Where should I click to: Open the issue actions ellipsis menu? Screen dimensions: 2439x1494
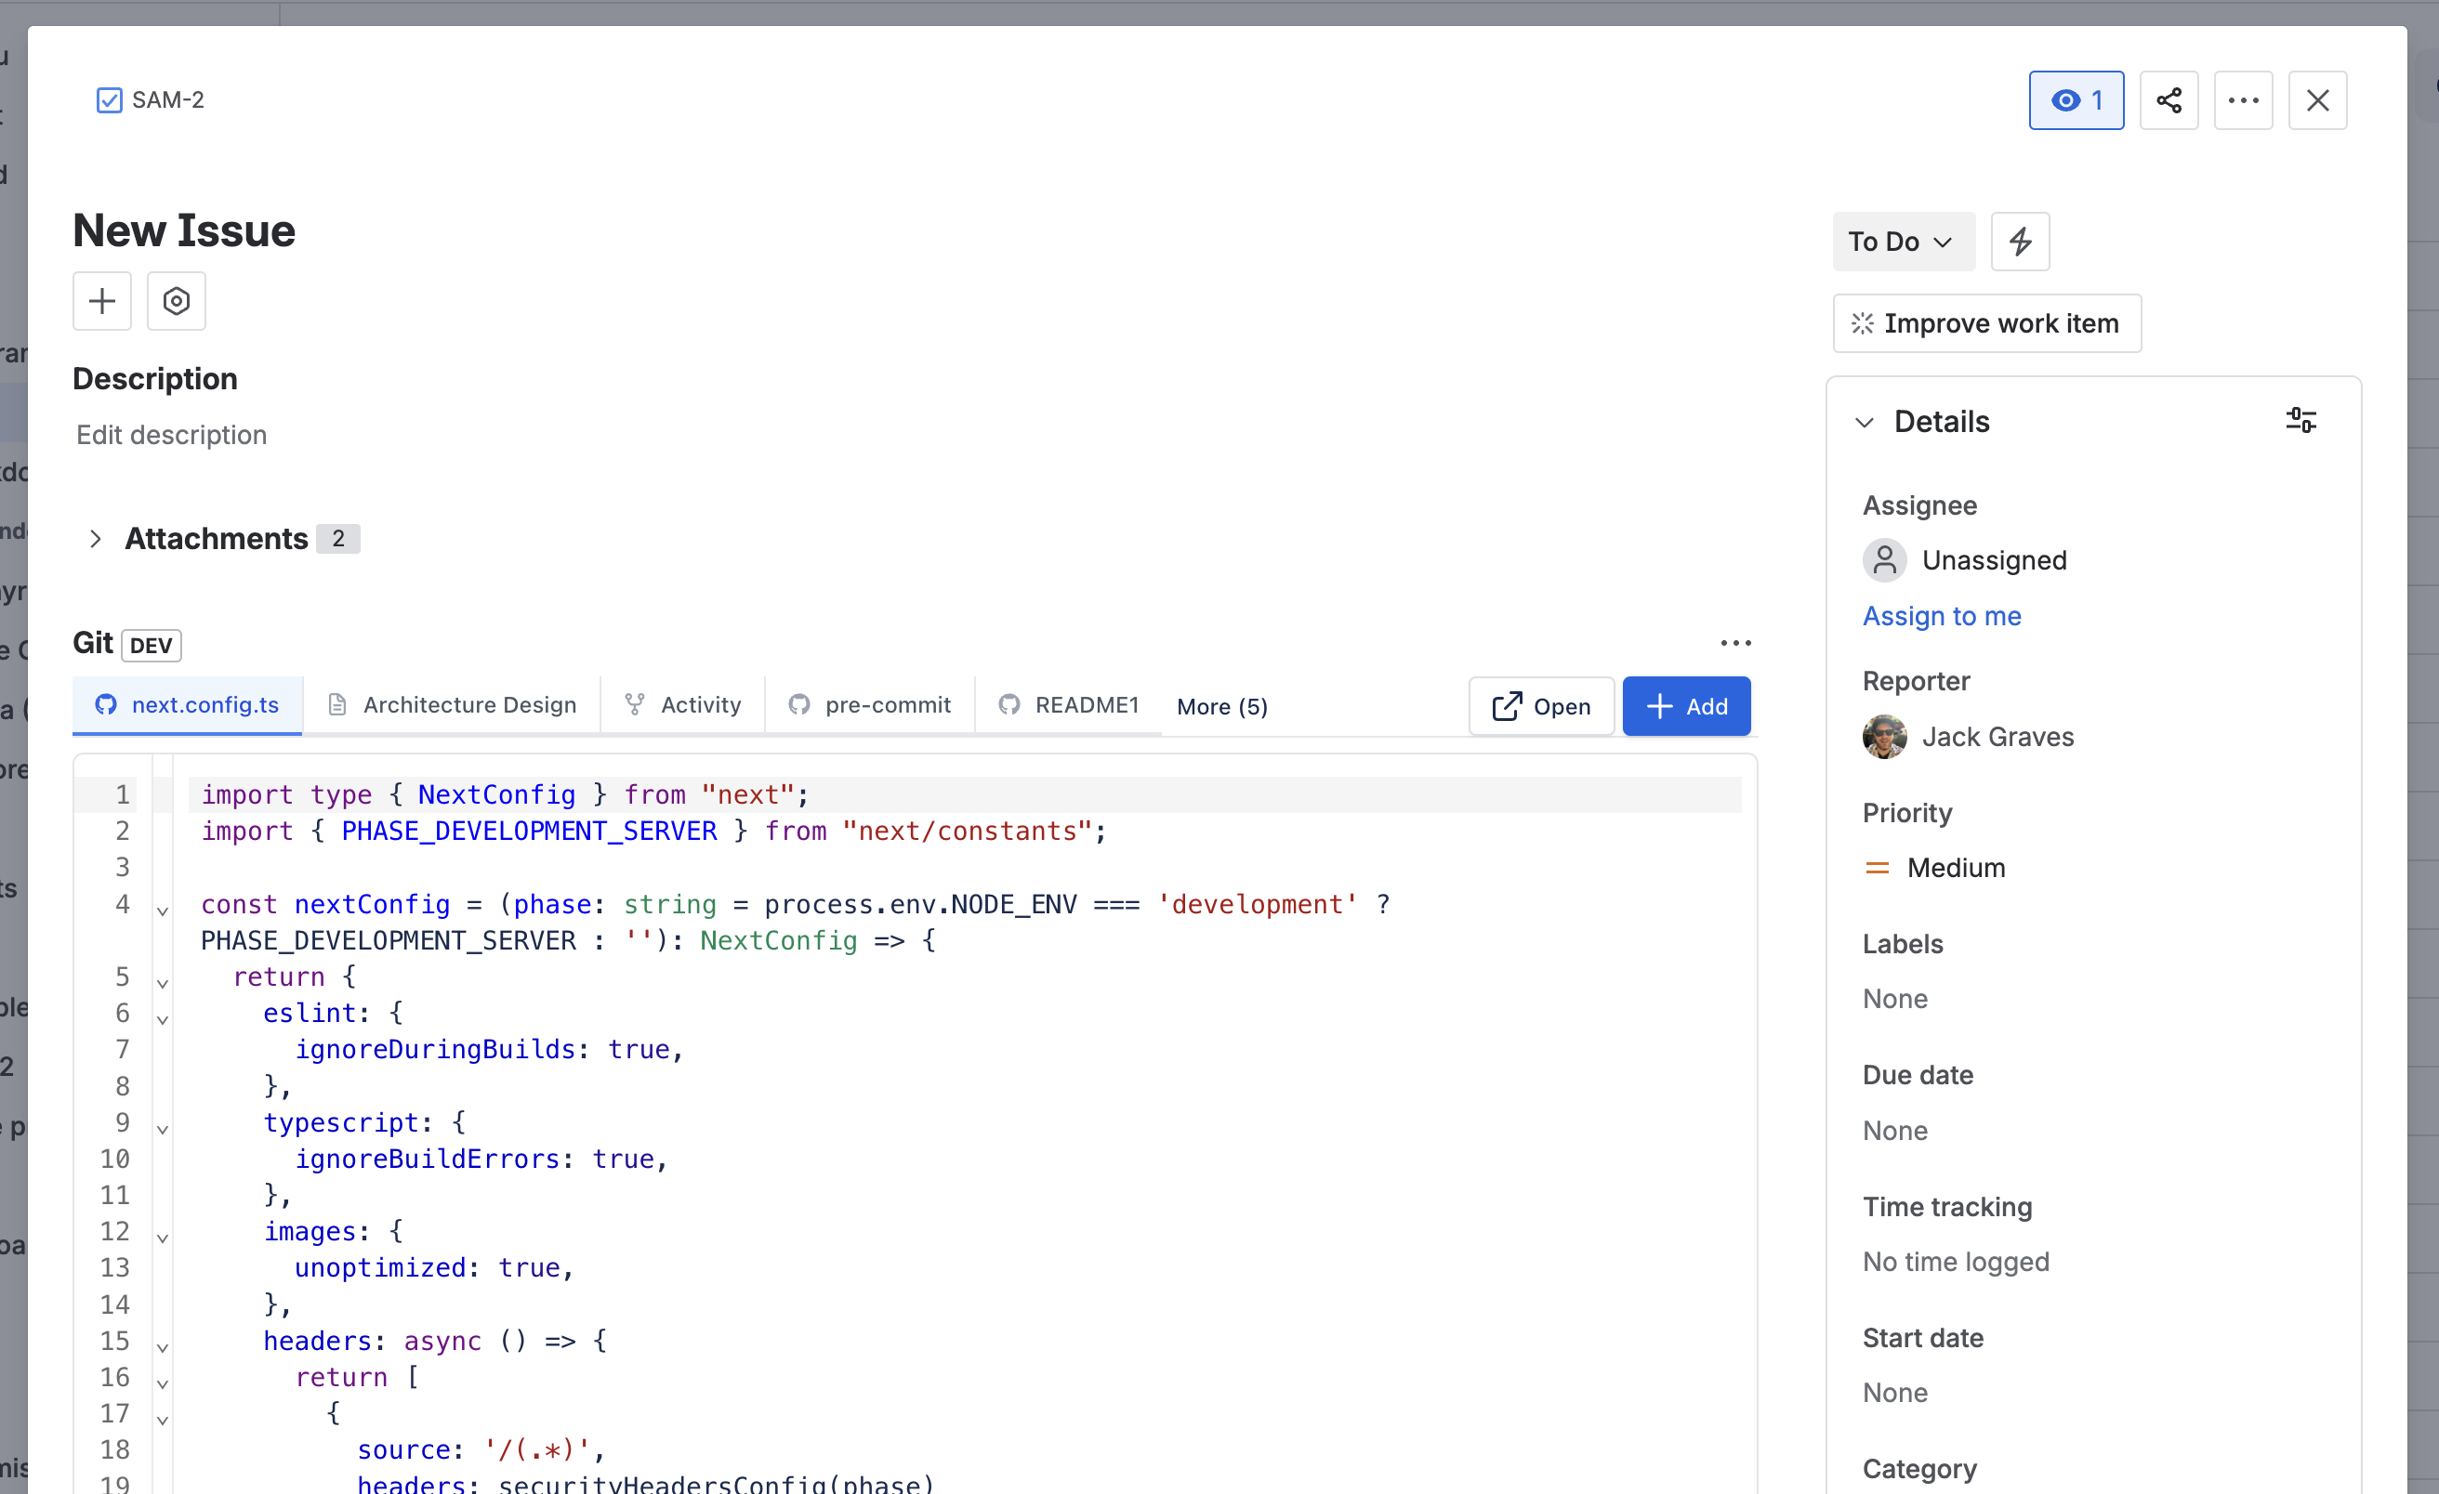coord(2242,100)
